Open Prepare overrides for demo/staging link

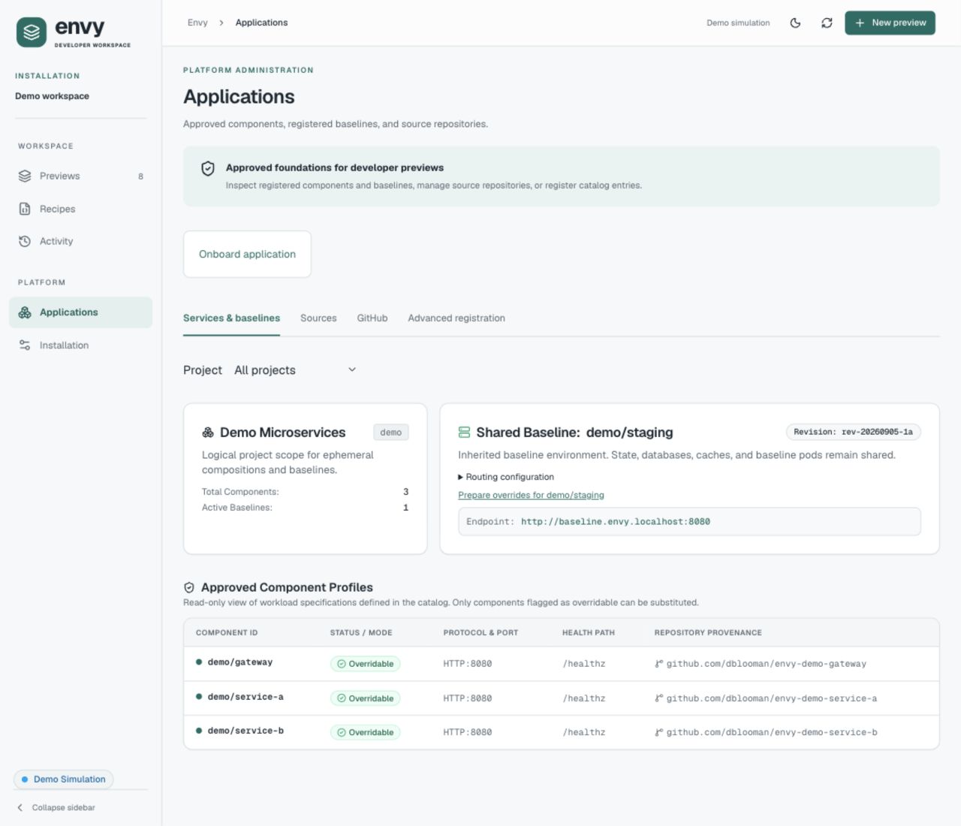tap(531, 496)
